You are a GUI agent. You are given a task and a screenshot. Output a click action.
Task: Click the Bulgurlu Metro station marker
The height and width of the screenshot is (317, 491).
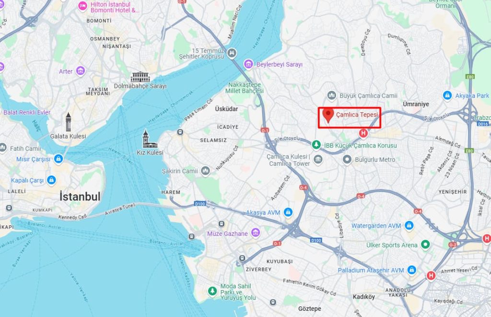tap(347, 159)
